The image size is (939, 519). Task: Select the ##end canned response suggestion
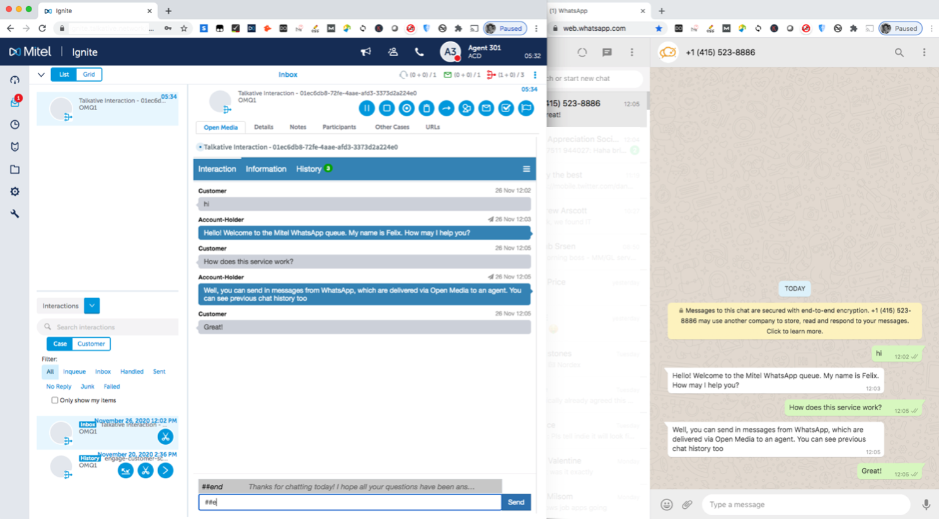point(350,486)
